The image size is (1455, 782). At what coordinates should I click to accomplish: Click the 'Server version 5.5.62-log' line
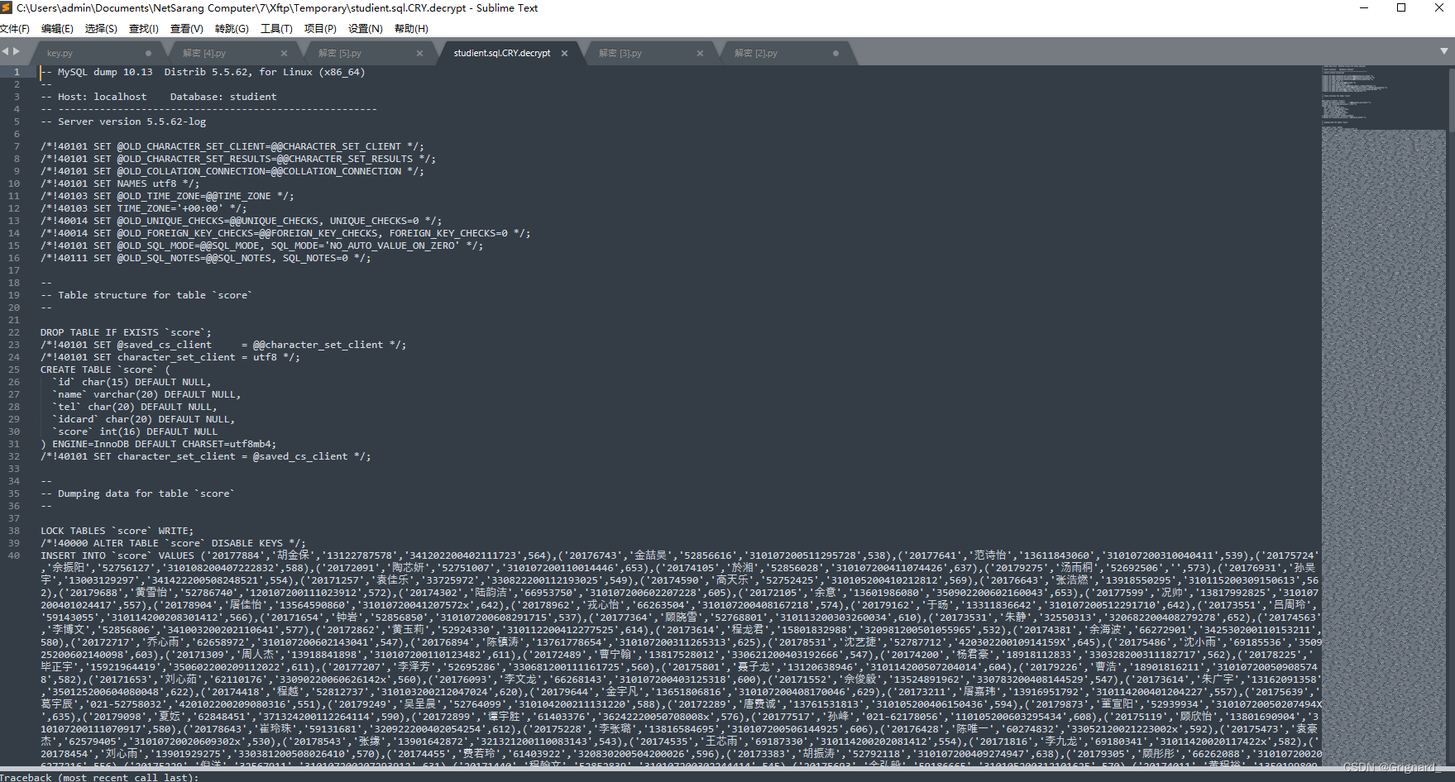click(123, 122)
